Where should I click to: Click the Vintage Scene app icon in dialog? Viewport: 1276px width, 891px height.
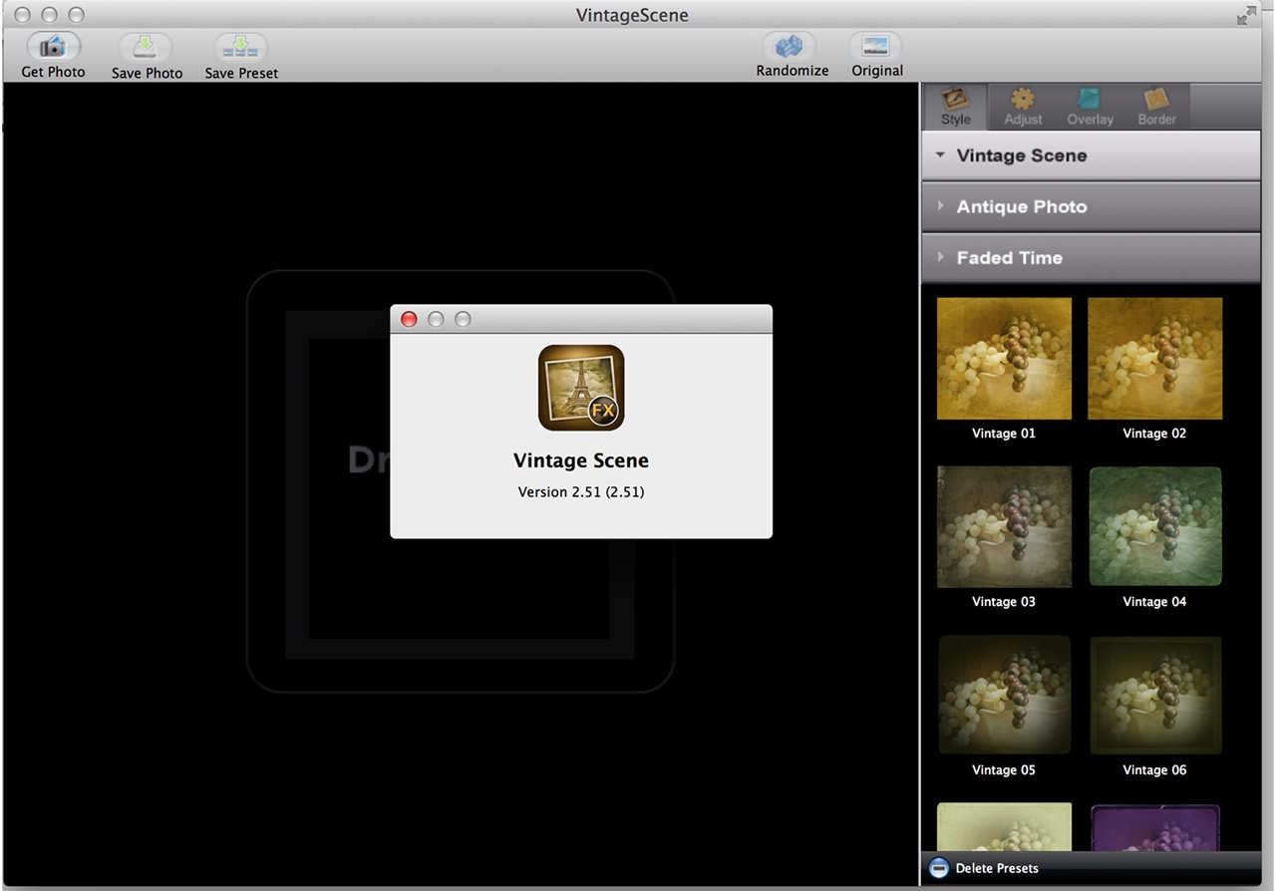pos(581,388)
